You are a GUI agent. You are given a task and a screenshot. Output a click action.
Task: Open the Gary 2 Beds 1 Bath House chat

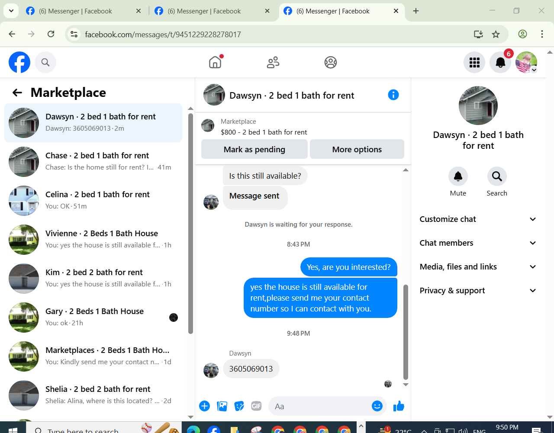[x=93, y=318]
